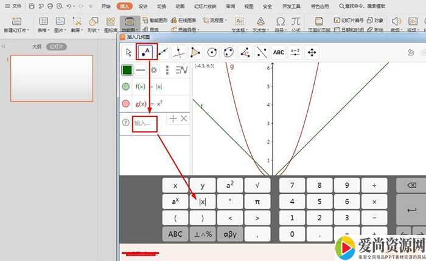The height and width of the screenshot is (261, 426).
Task: Select the Move arrow tool
Action: pyautogui.click(x=128, y=52)
